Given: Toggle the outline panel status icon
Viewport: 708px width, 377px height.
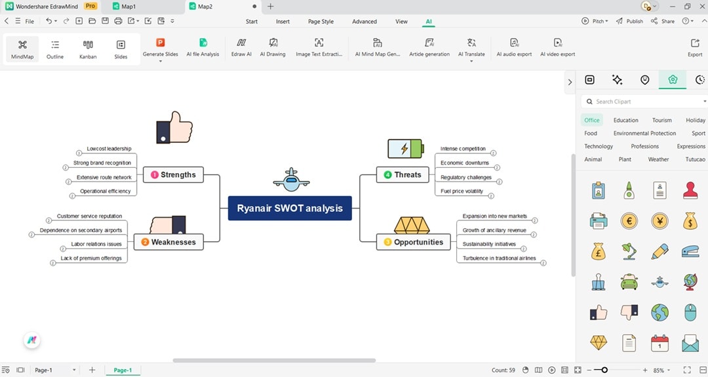Looking at the screenshot, I should 5,370.
